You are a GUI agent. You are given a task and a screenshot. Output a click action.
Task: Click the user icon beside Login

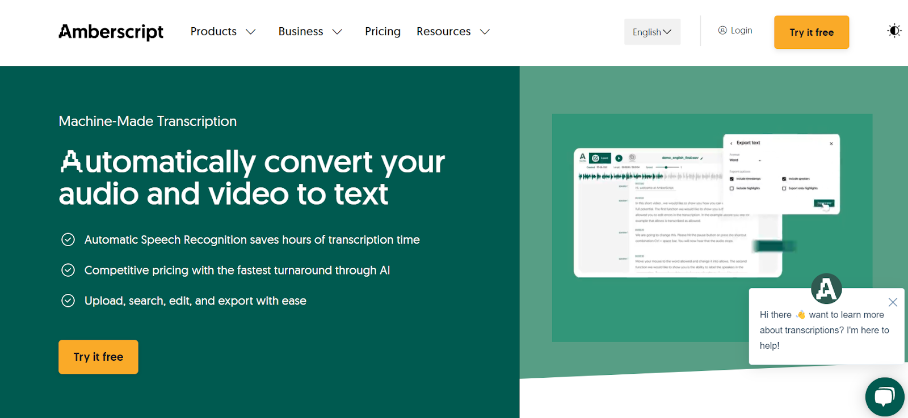click(722, 31)
